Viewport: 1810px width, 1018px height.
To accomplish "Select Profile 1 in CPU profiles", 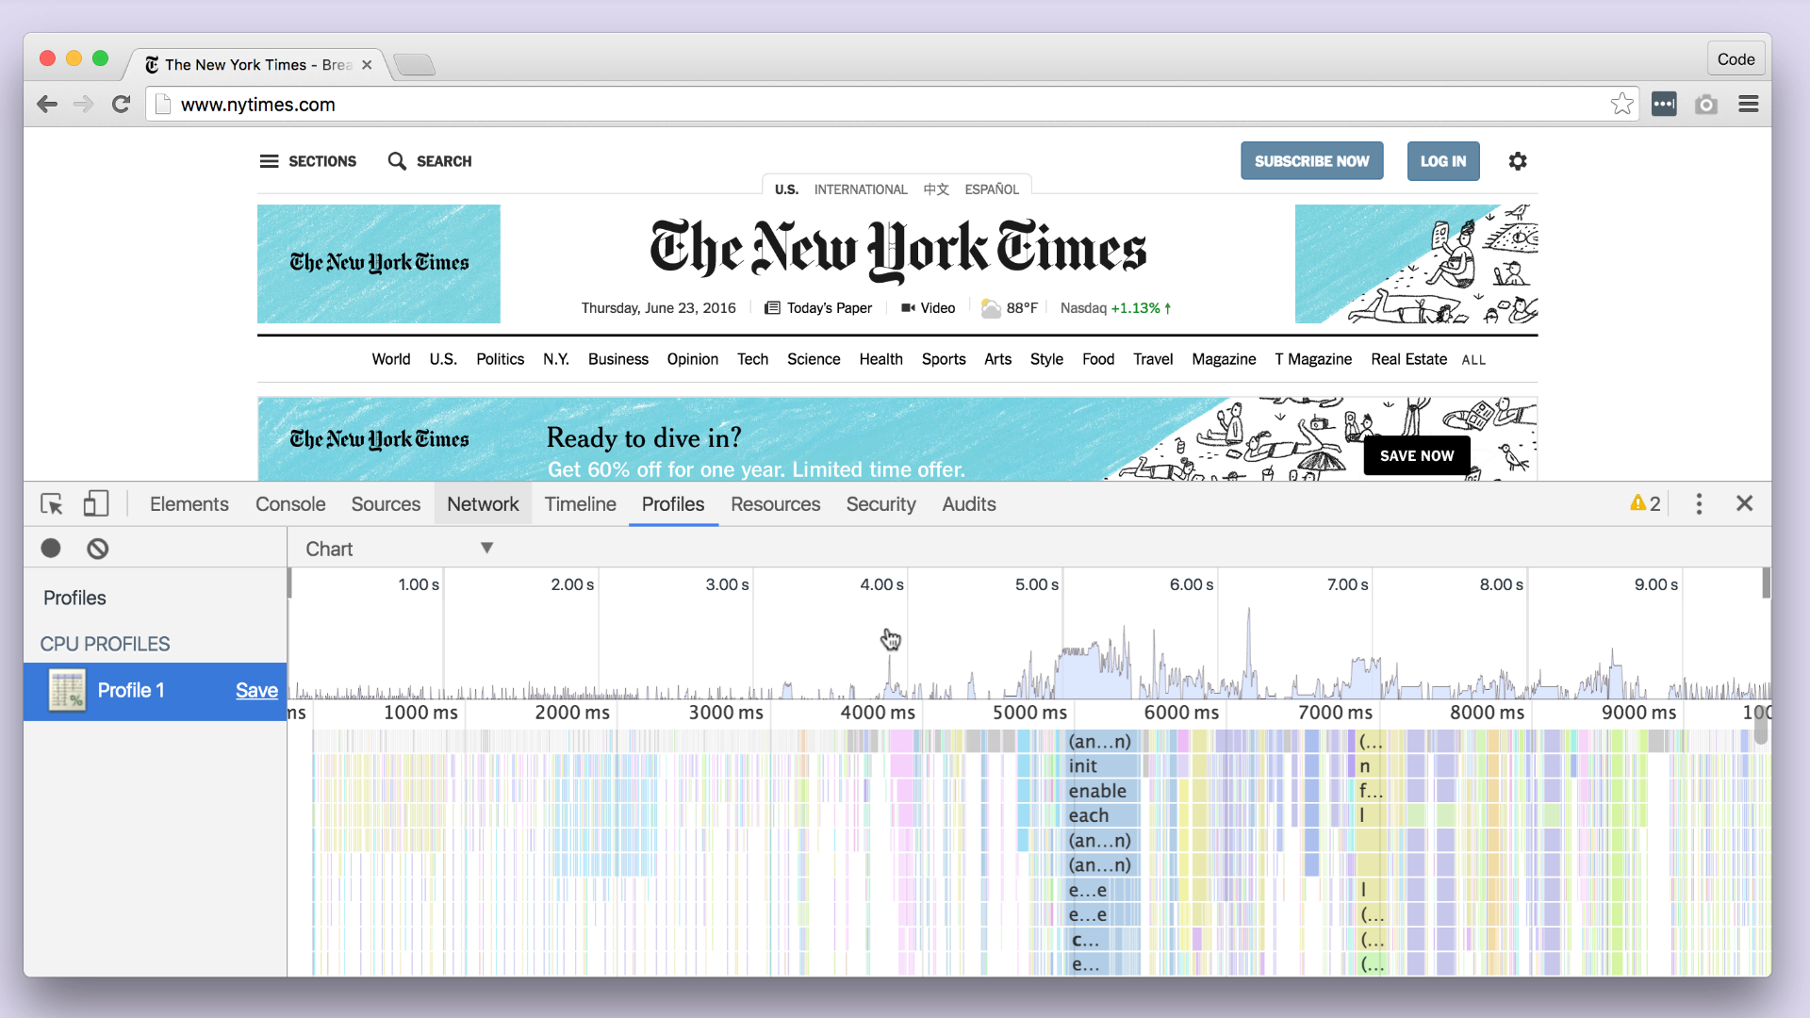I will (155, 691).
